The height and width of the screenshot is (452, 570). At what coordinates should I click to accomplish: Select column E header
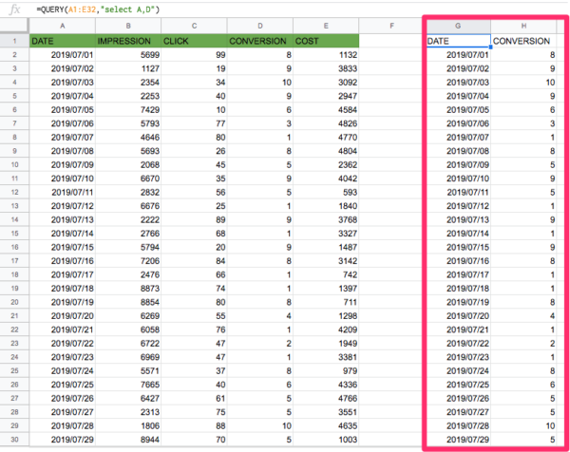[x=326, y=26]
